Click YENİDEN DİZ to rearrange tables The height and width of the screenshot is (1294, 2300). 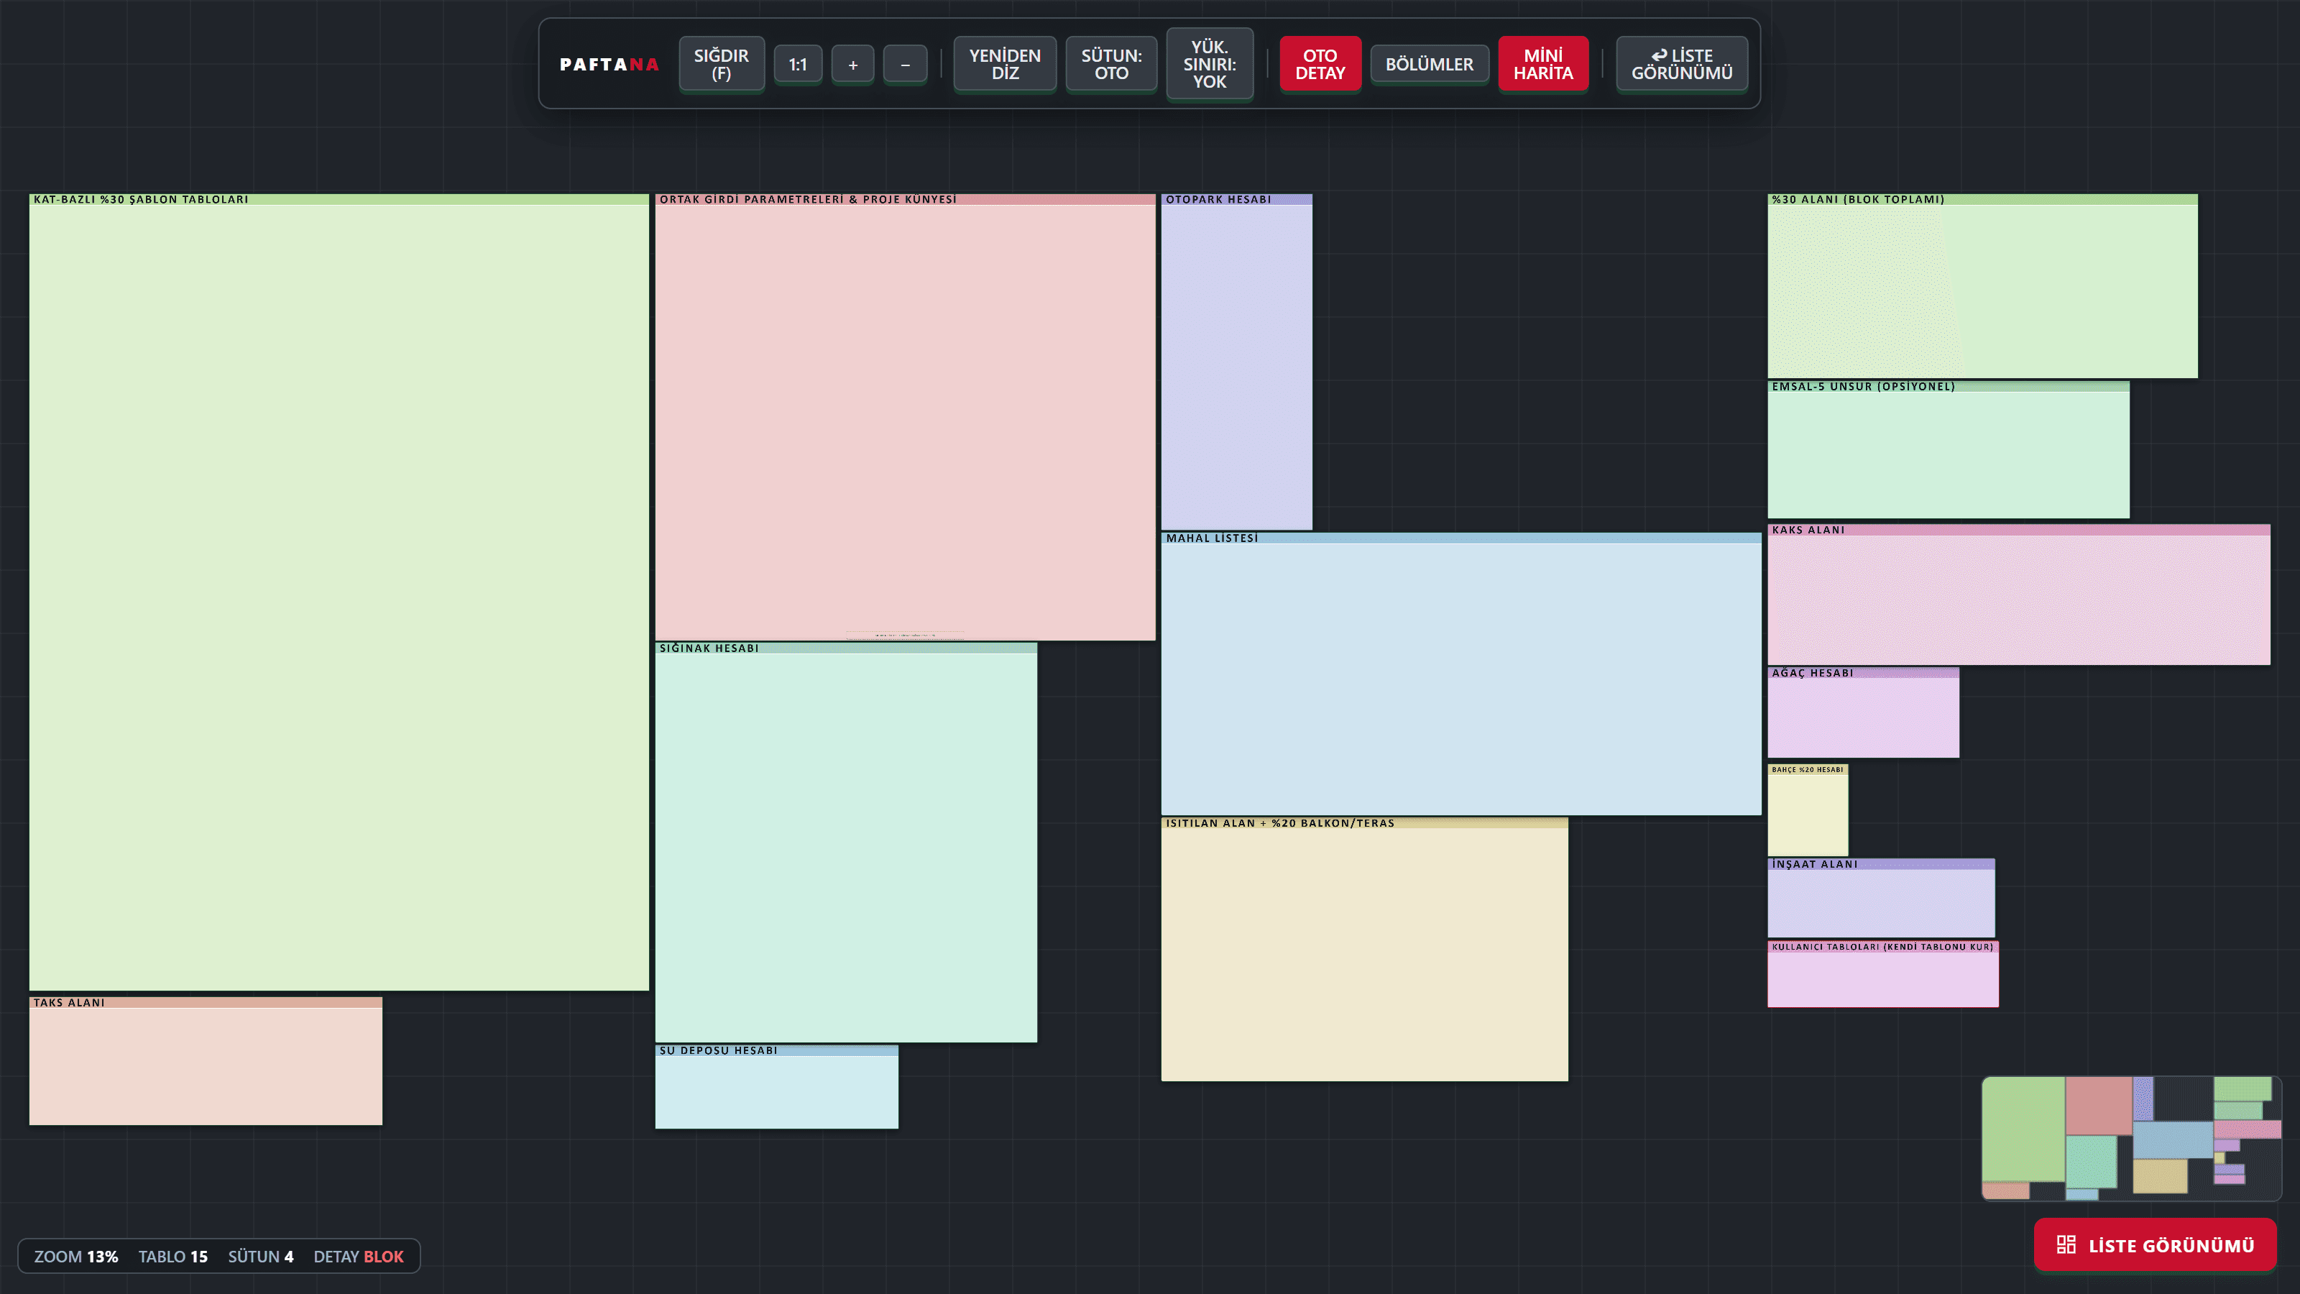coord(1006,64)
